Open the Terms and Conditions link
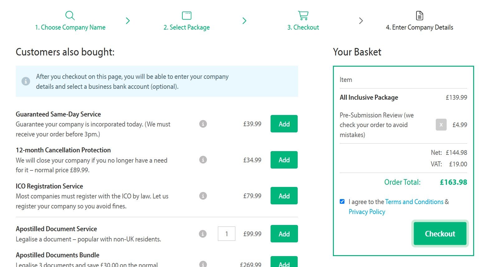Screen dimensions: 490x267 (x=414, y=202)
